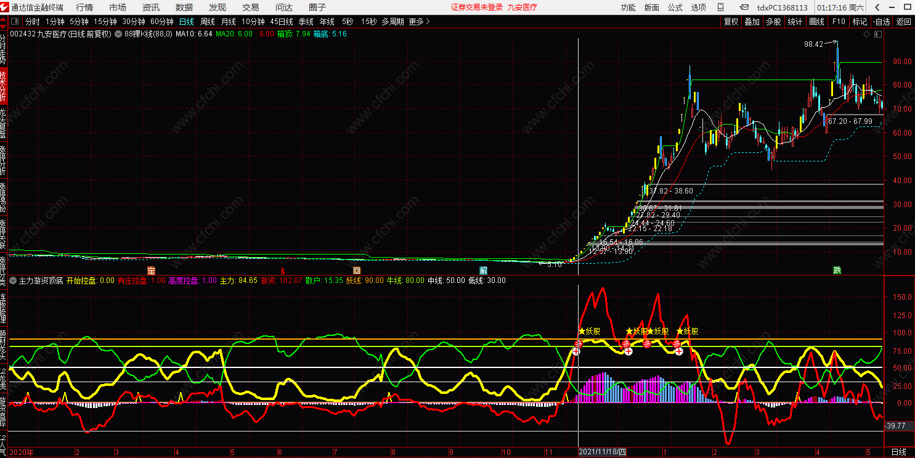Click the last ★妖股 star signal
915x458 pixels.
(688, 331)
